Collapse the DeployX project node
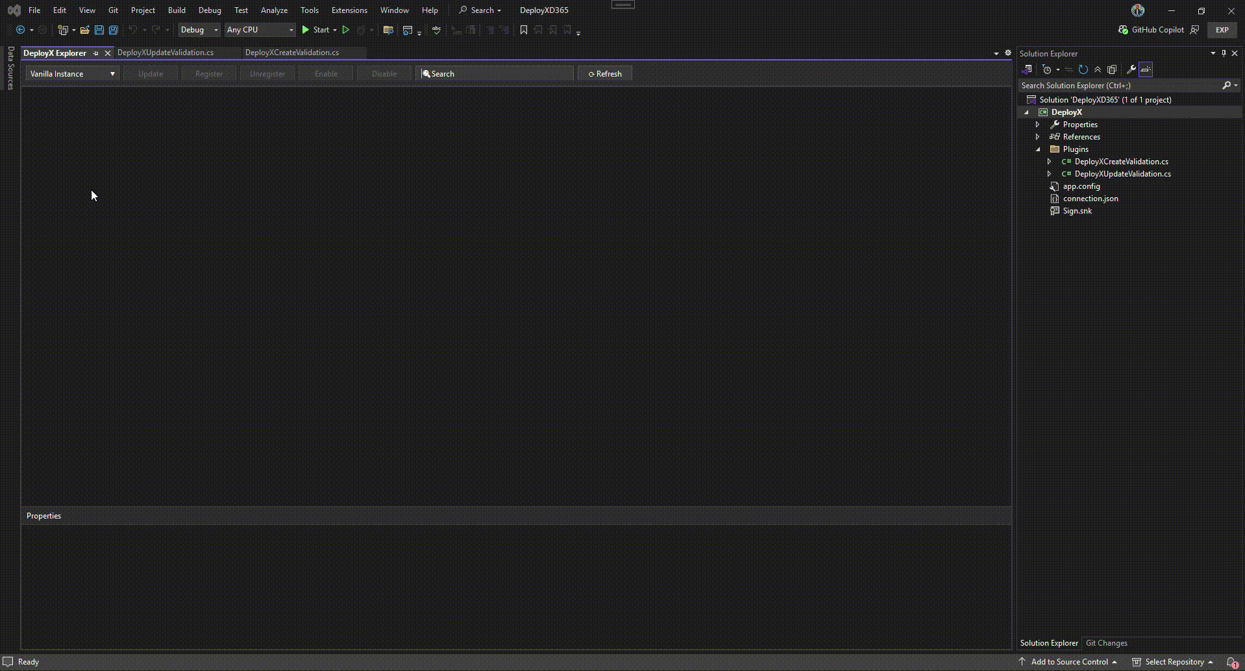The image size is (1245, 671). click(1026, 112)
